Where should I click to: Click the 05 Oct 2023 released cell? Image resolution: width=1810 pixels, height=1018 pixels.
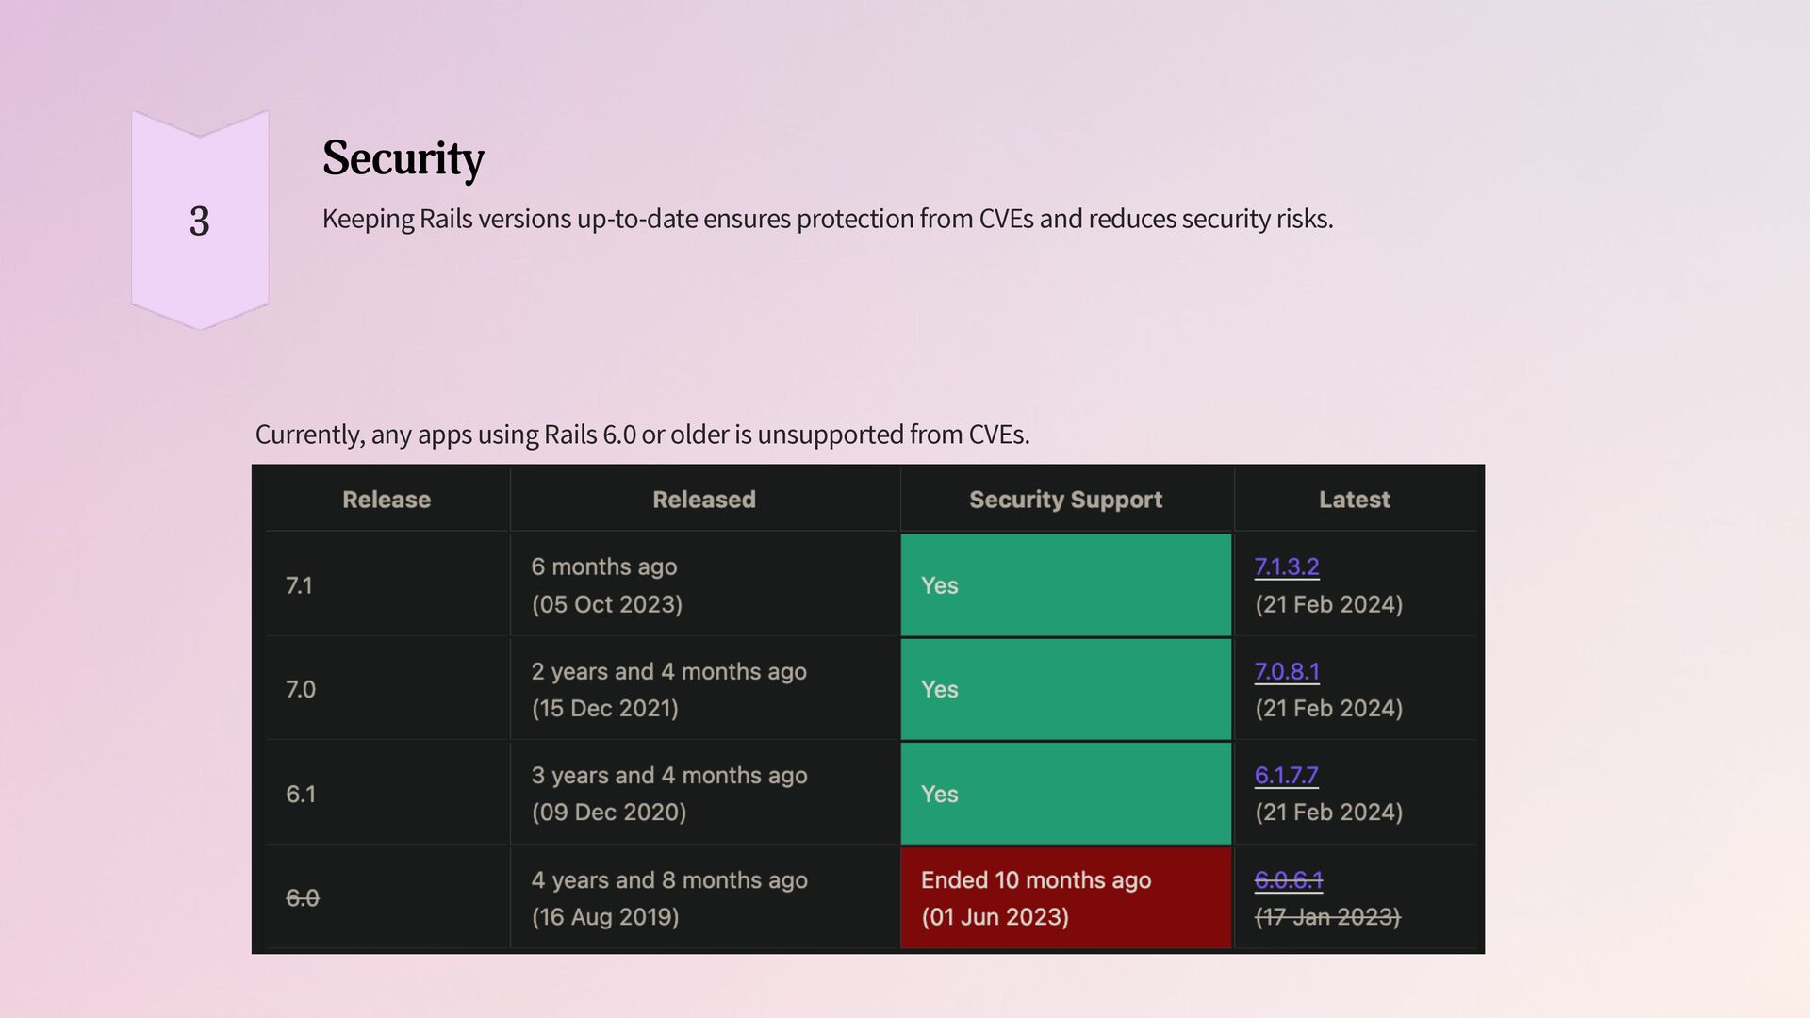tap(606, 604)
